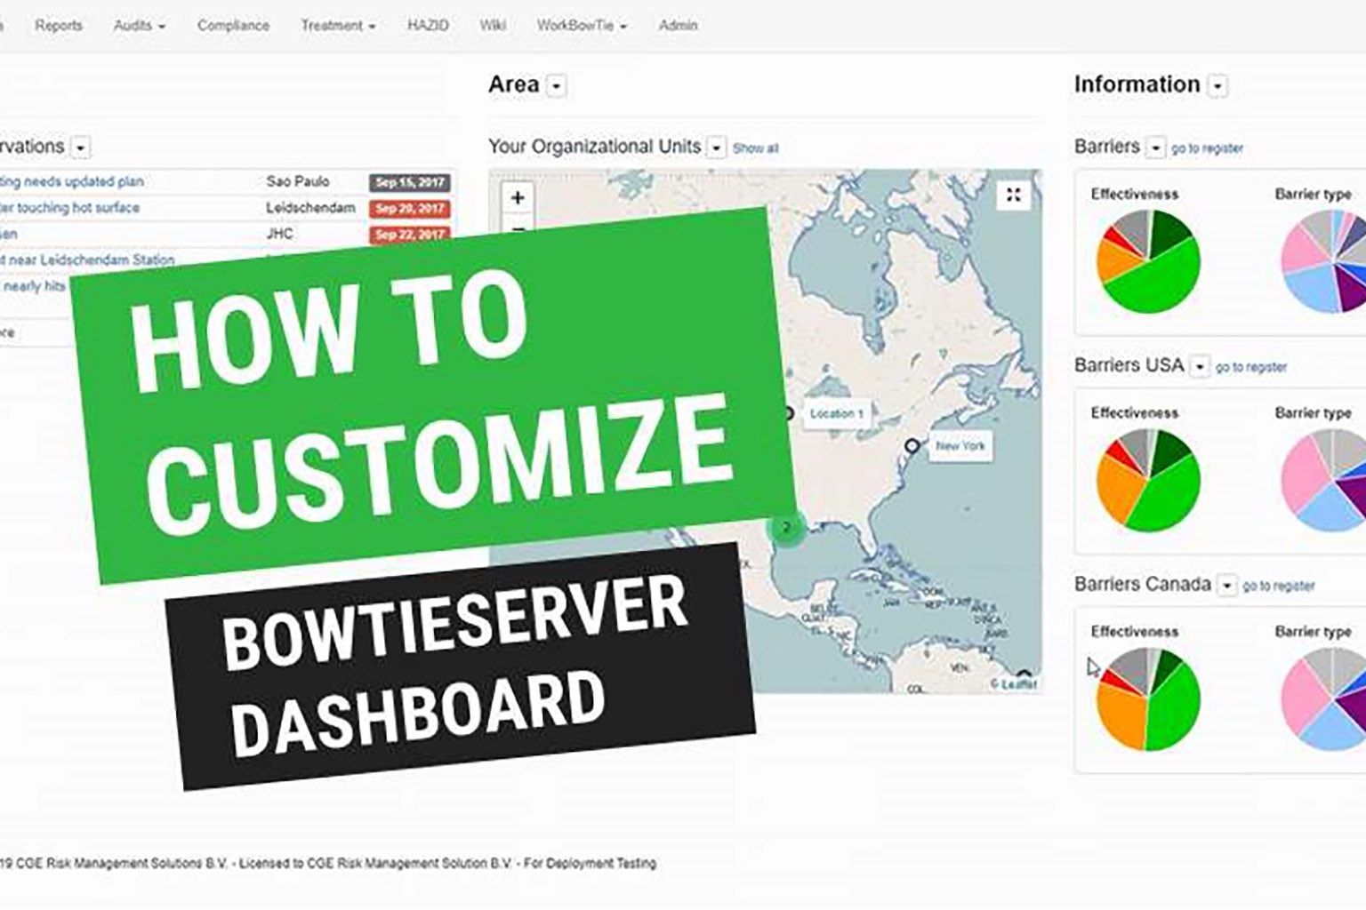
Task: Expand Your Organizational Units dropdown arrow
Action: click(716, 148)
